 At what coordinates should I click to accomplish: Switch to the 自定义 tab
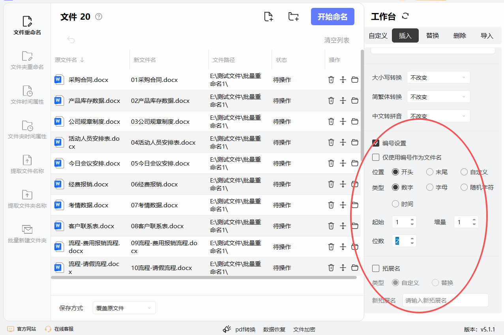pyautogui.click(x=378, y=35)
